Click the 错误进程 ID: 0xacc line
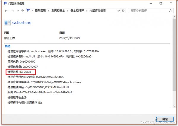Viewport: 178px width, 126px height. pos(19,72)
